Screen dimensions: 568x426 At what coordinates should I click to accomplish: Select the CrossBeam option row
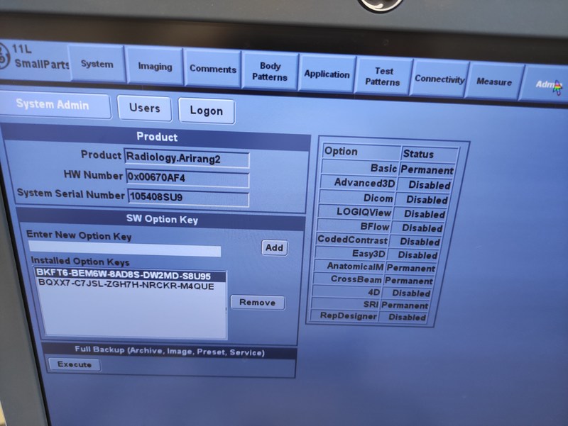[372, 280]
